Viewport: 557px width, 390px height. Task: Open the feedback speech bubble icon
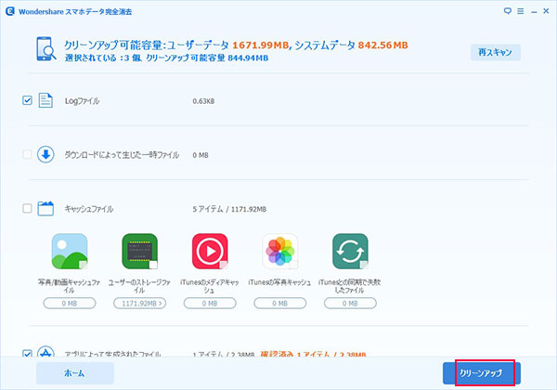point(508,11)
